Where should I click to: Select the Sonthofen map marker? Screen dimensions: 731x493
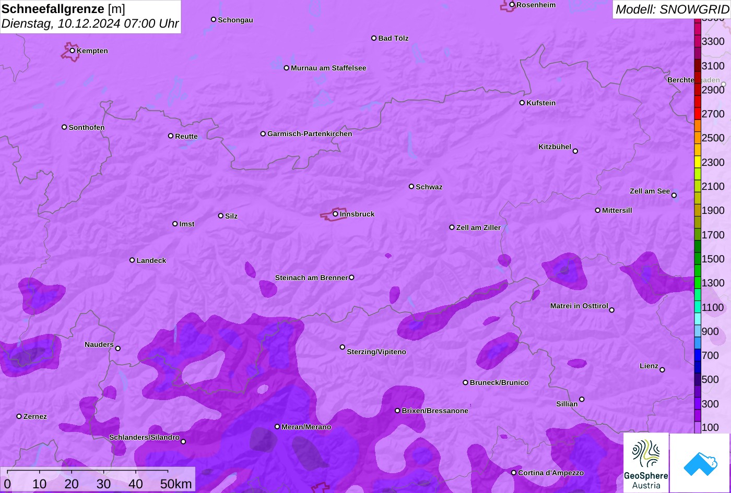click(64, 127)
